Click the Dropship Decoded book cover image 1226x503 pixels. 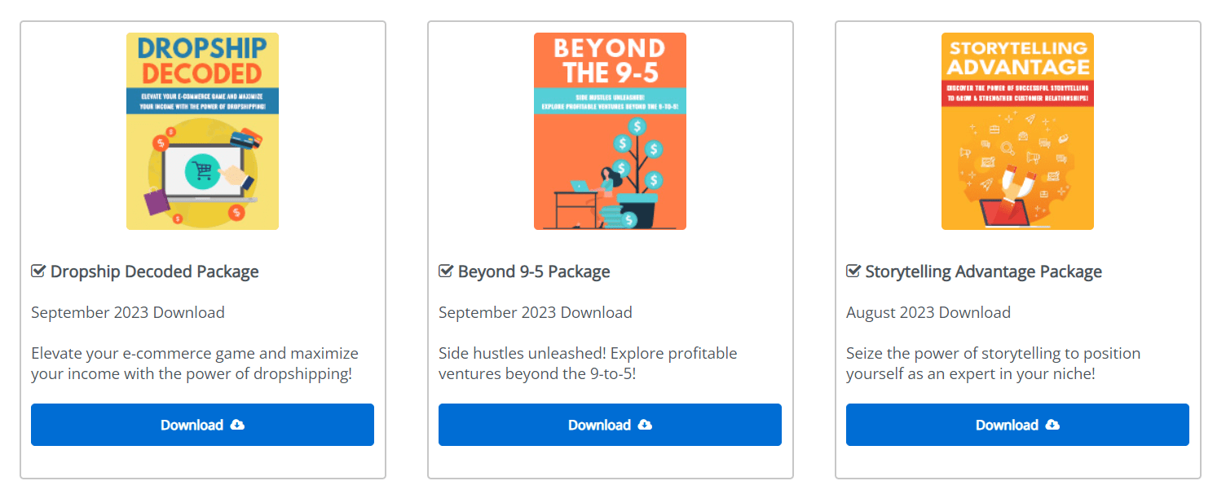(x=202, y=131)
